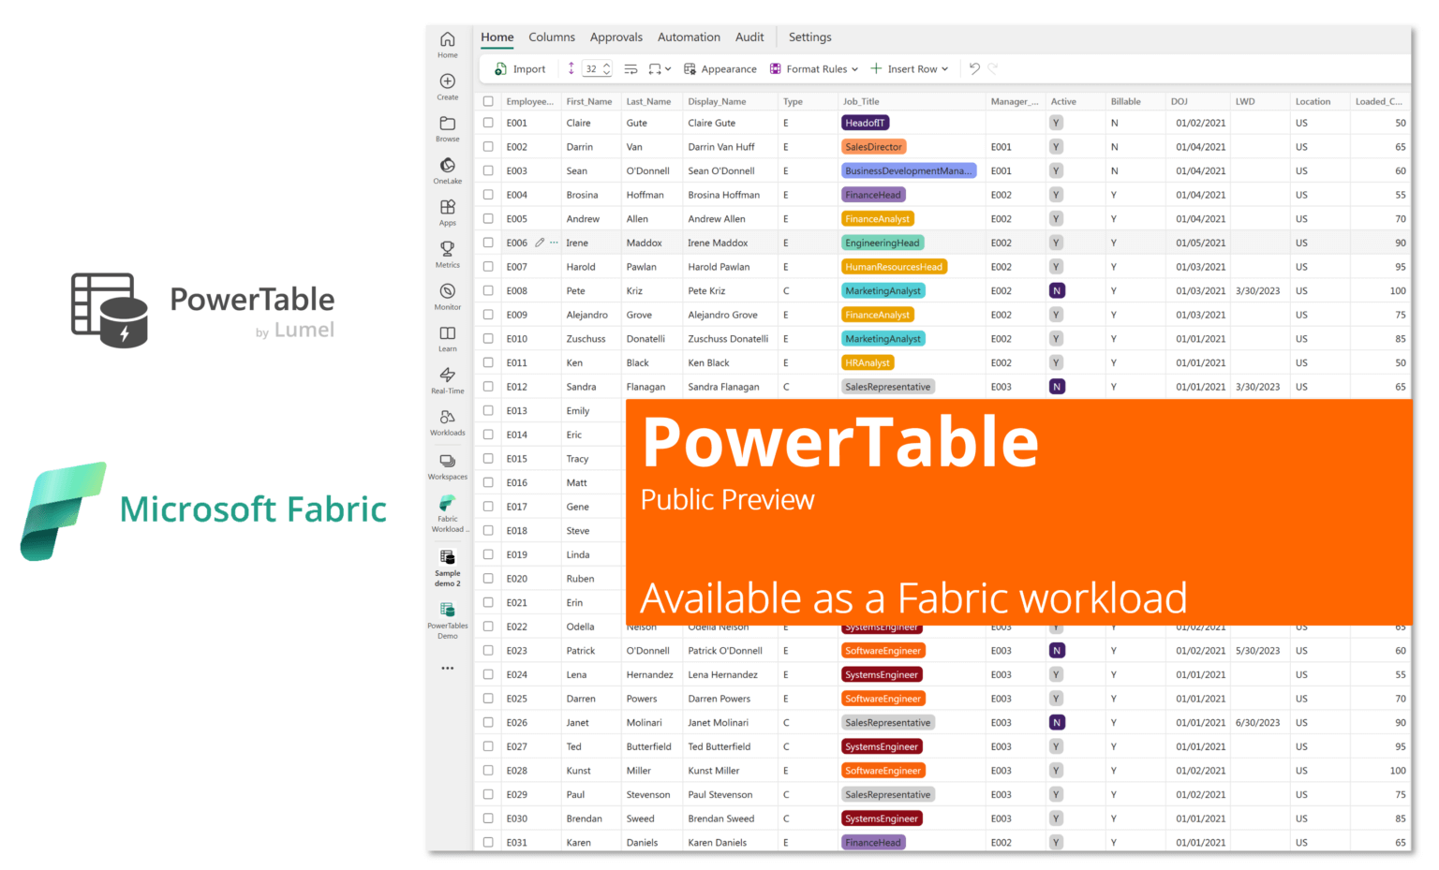Open the Appearance settings icon
Viewport: 1439px width, 870px height.
691,68
